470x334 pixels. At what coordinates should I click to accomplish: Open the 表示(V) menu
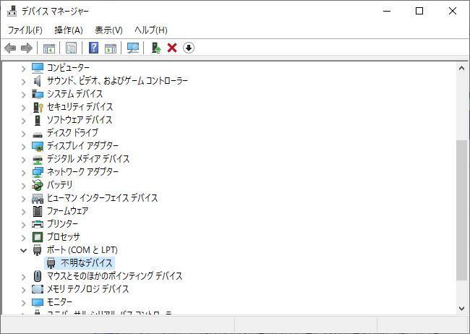pyautogui.click(x=108, y=30)
